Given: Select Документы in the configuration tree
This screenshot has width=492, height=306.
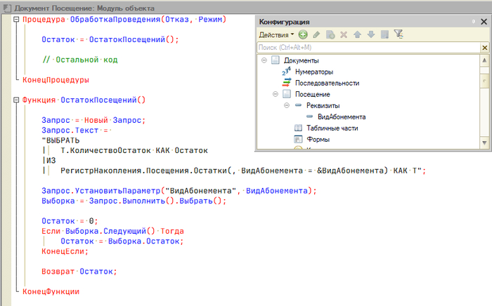Looking at the screenshot, I should point(302,60).
